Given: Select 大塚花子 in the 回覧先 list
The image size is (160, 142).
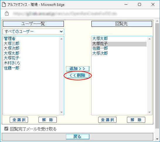Looking at the screenshot, I should coord(119,44).
